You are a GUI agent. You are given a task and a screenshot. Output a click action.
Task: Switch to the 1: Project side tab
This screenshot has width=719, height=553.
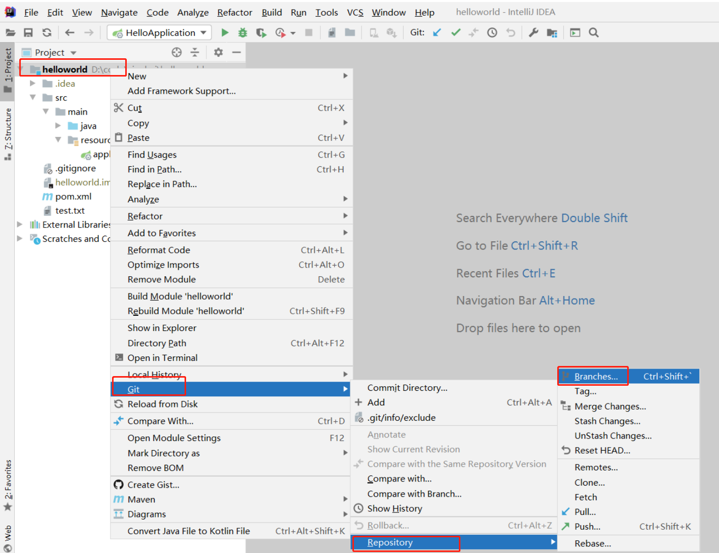pos(8,70)
